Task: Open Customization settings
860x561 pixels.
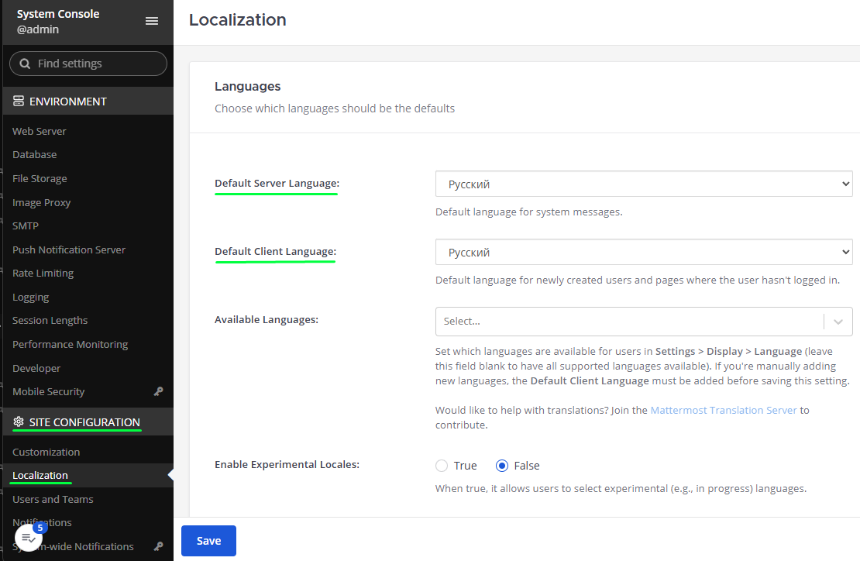Action: (46, 452)
